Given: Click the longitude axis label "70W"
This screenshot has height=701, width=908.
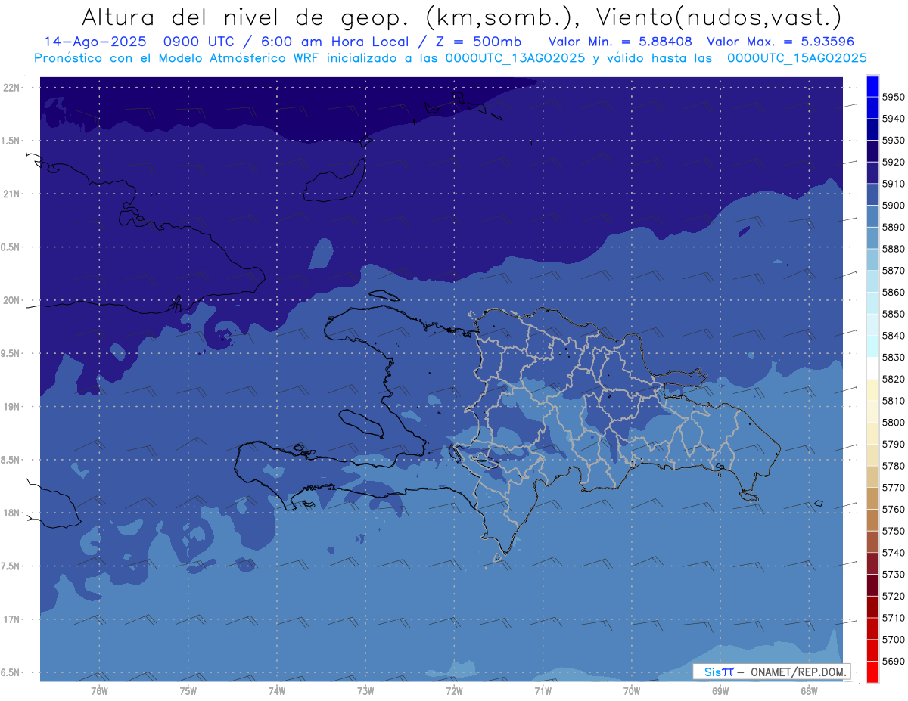Looking at the screenshot, I should [x=632, y=691].
